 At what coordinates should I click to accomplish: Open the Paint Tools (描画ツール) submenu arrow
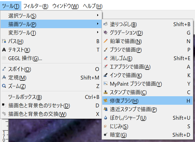97,24
